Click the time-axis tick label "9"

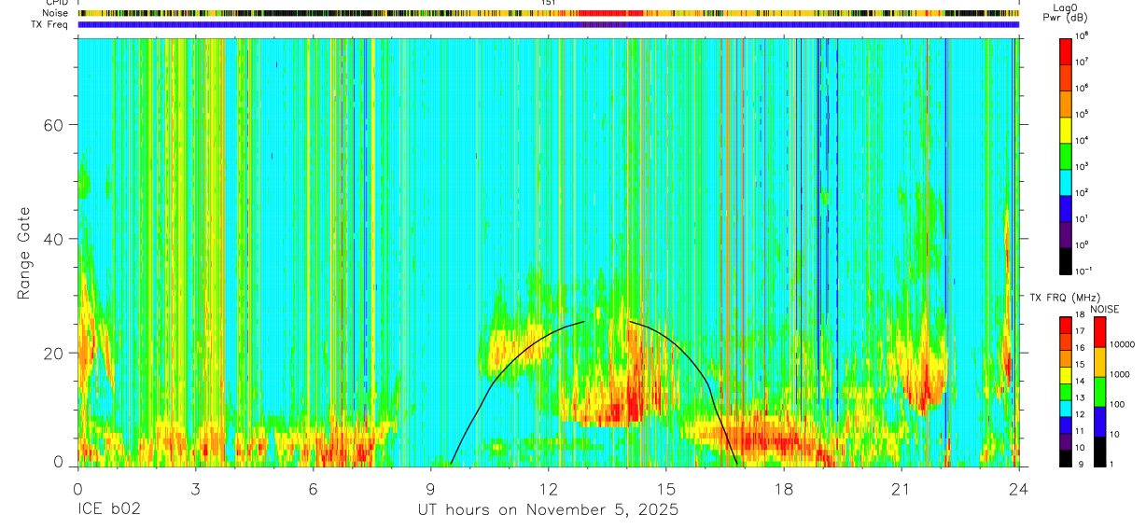coord(431,490)
